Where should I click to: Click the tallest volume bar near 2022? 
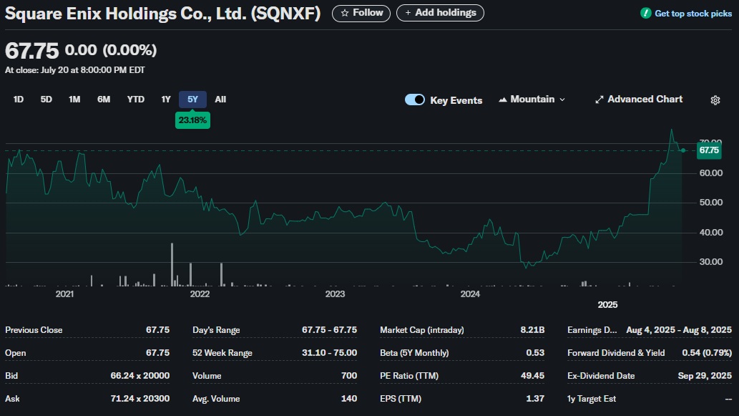(x=172, y=265)
